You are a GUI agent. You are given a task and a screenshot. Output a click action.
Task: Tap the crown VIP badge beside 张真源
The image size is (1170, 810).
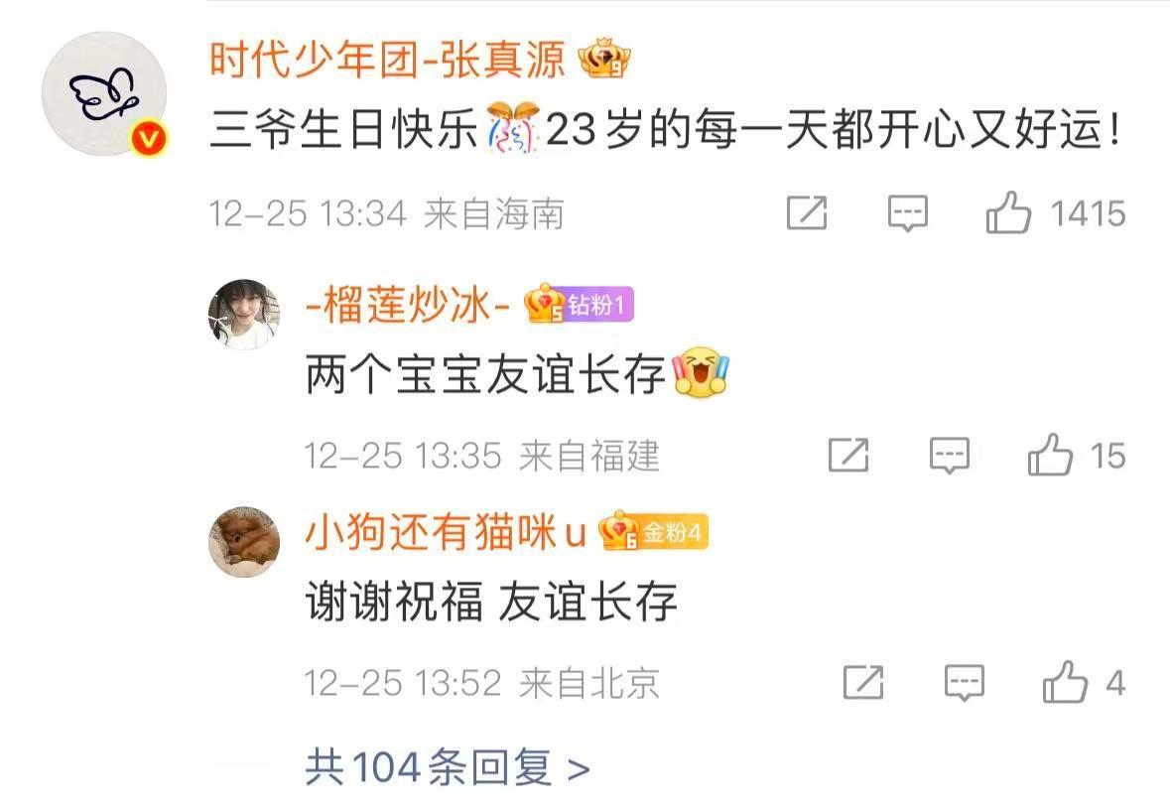(x=604, y=59)
